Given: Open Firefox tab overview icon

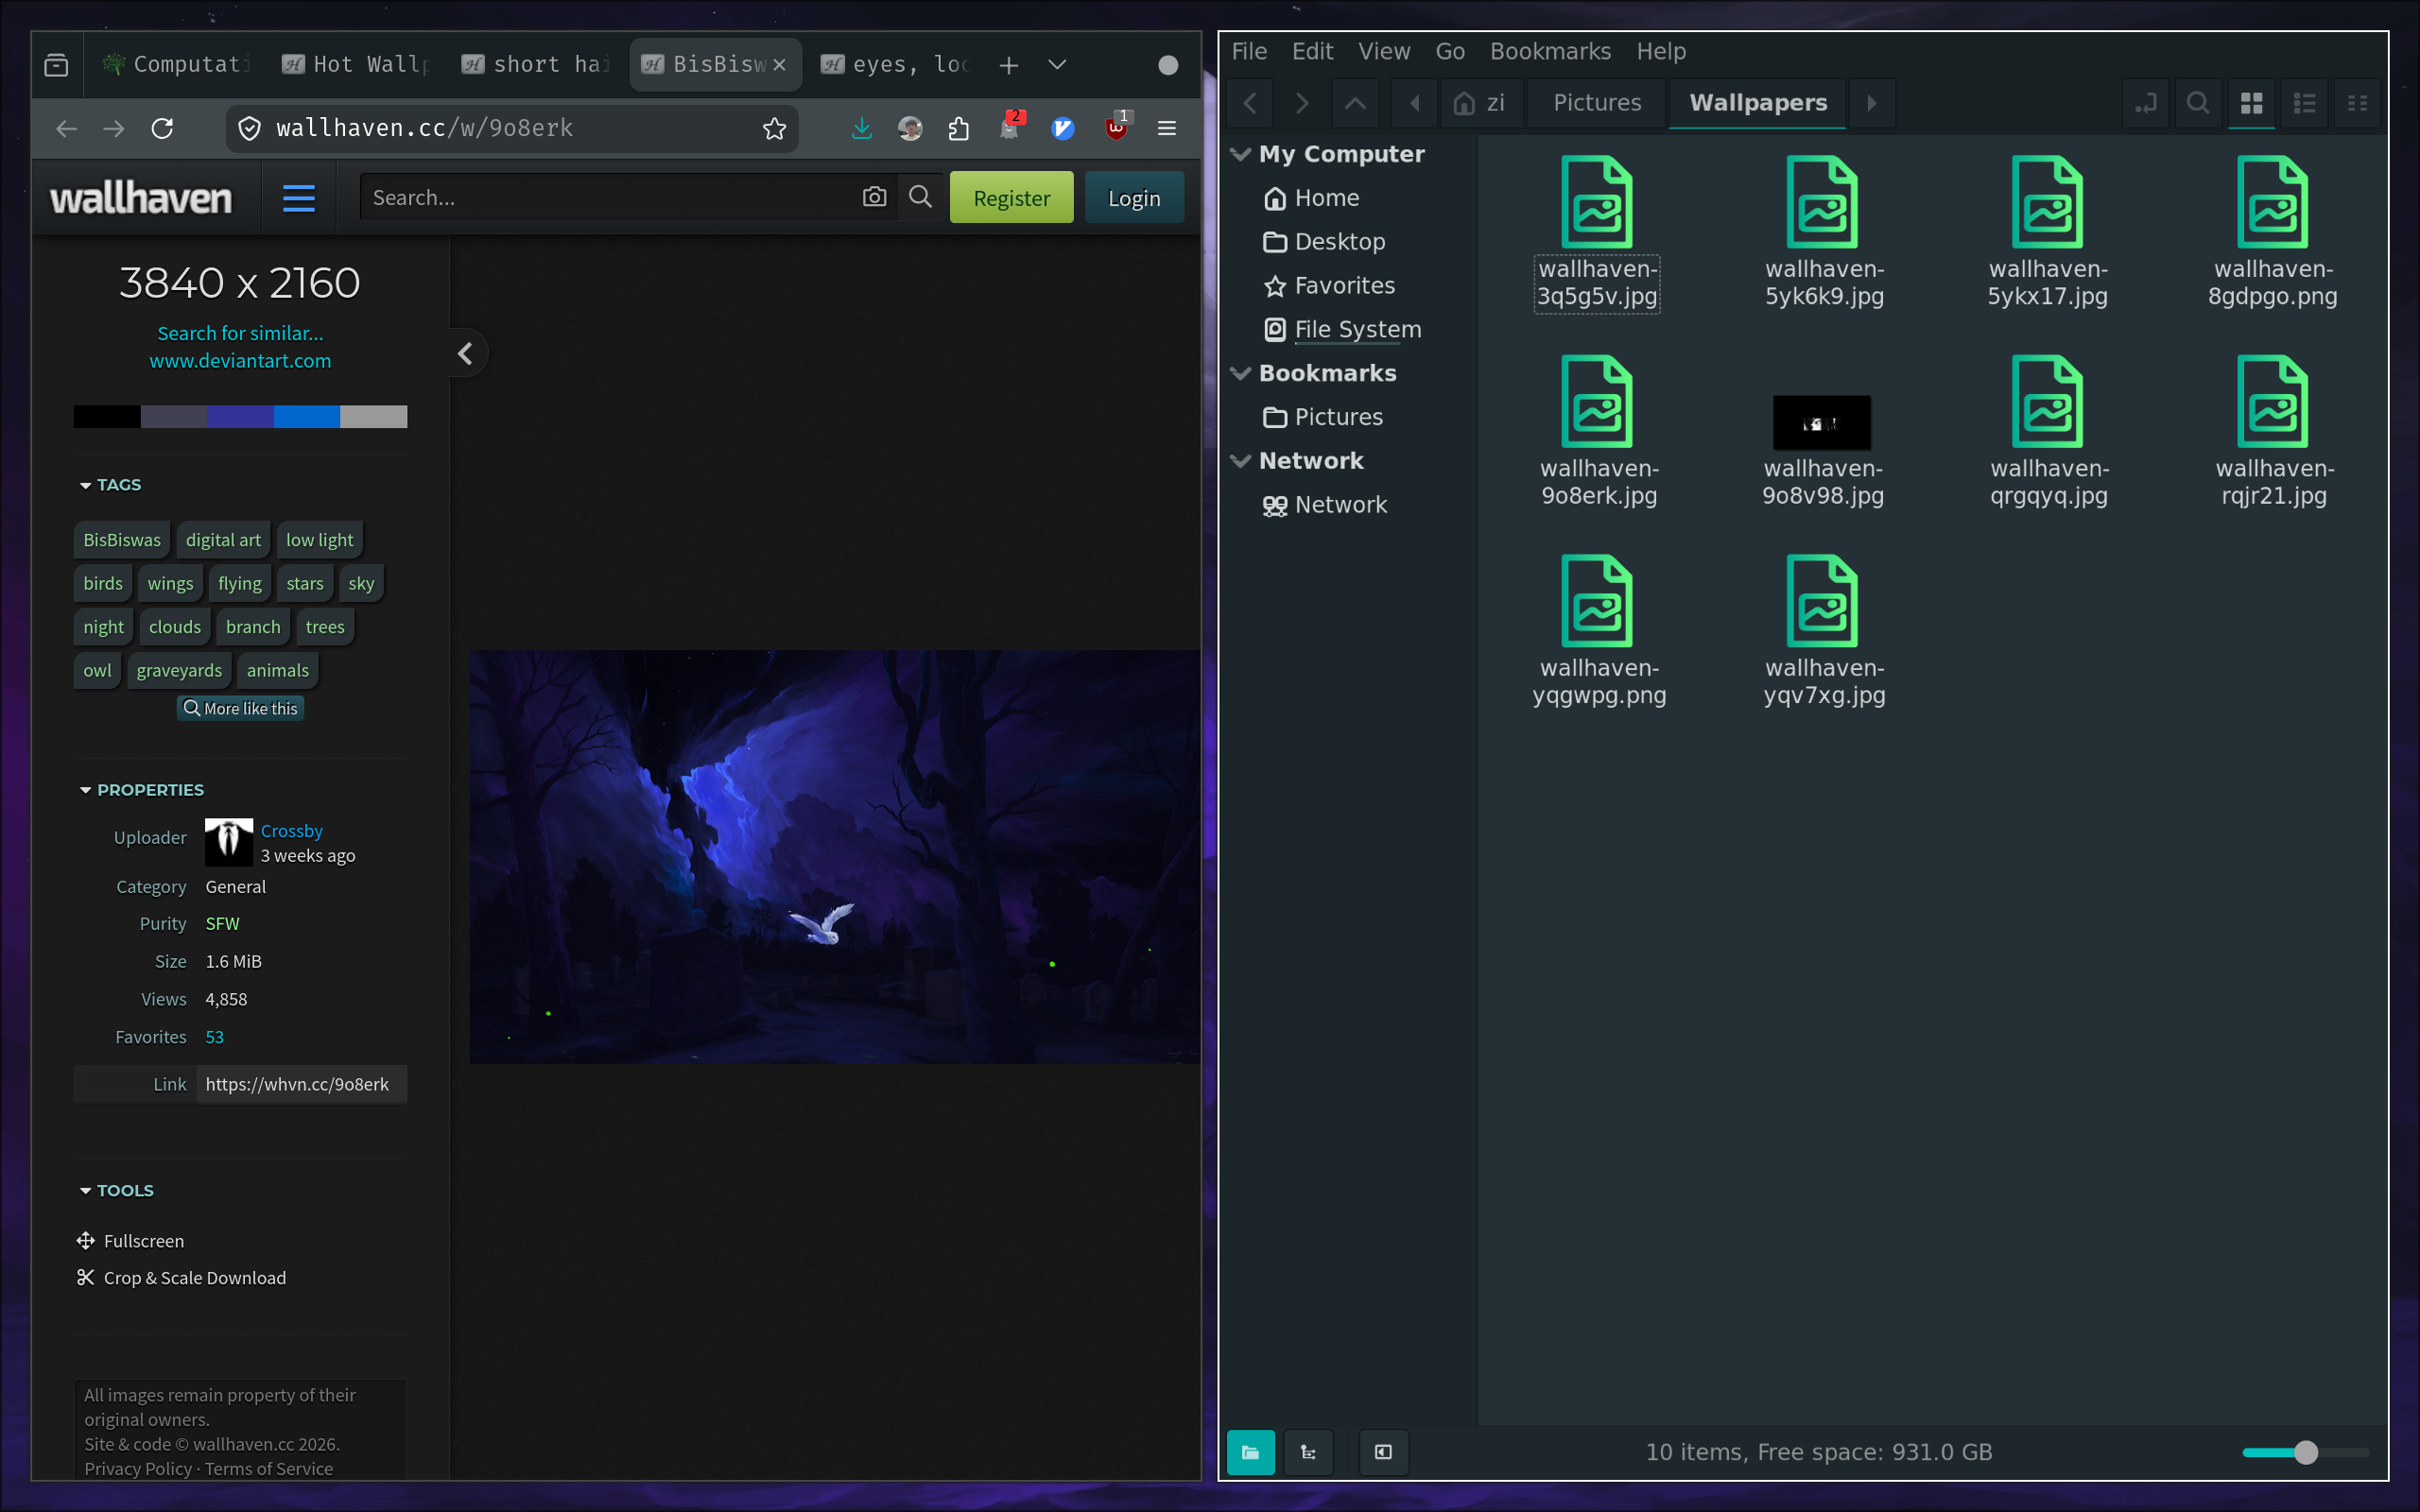Looking at the screenshot, I should [x=57, y=65].
